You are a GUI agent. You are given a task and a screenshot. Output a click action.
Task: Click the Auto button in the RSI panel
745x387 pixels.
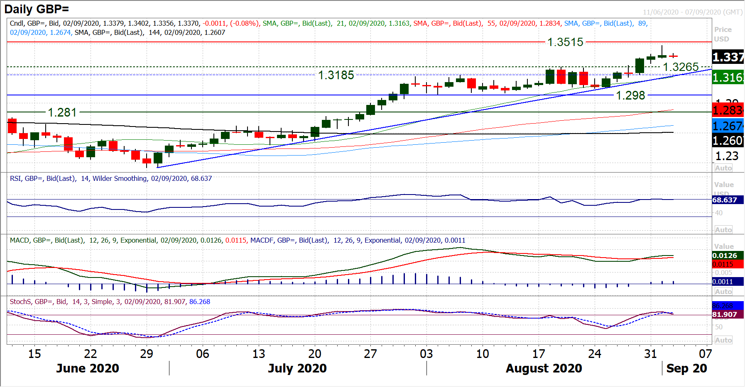[x=723, y=230]
